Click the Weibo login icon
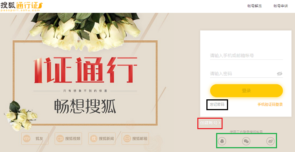 pos(270,141)
